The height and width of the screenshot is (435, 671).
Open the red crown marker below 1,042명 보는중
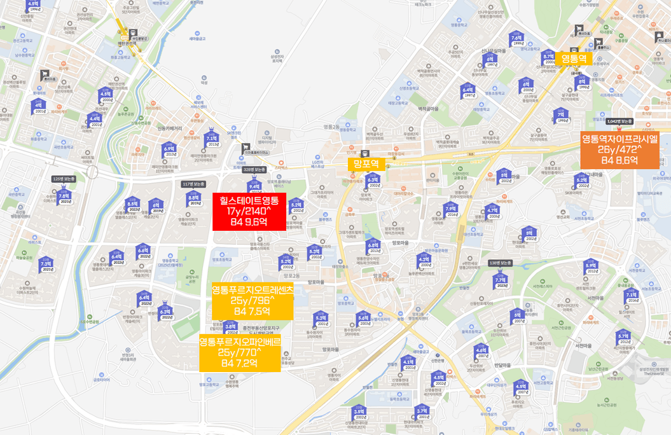[x=619, y=128]
